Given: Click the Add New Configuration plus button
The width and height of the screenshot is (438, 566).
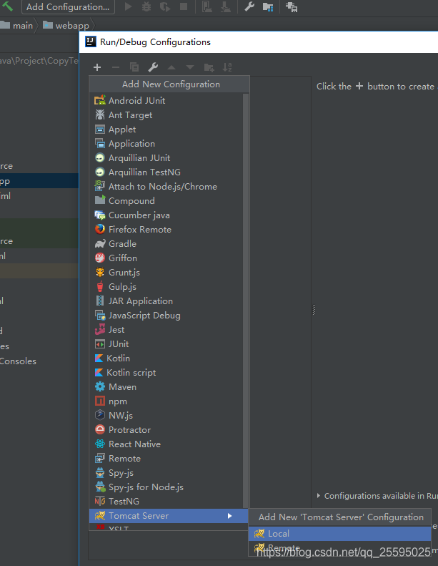Looking at the screenshot, I should click(x=97, y=67).
